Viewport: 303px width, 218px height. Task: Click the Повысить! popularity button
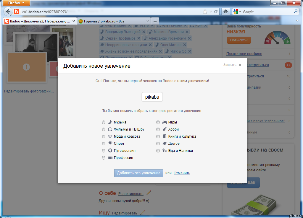239,40
